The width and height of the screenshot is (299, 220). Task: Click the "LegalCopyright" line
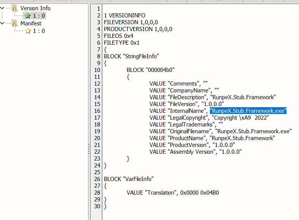209,118
